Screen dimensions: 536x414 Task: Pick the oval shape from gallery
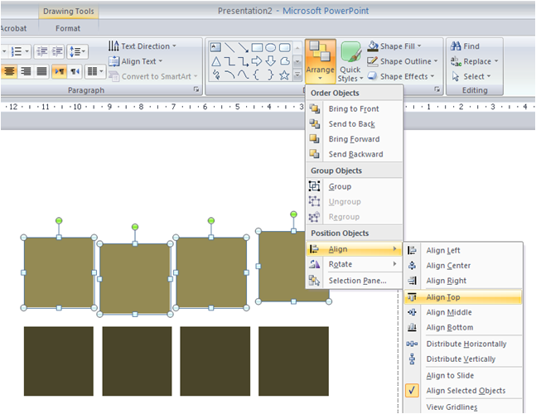point(270,47)
